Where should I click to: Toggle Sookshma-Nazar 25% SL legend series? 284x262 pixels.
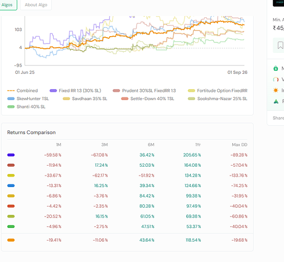click(x=218, y=99)
